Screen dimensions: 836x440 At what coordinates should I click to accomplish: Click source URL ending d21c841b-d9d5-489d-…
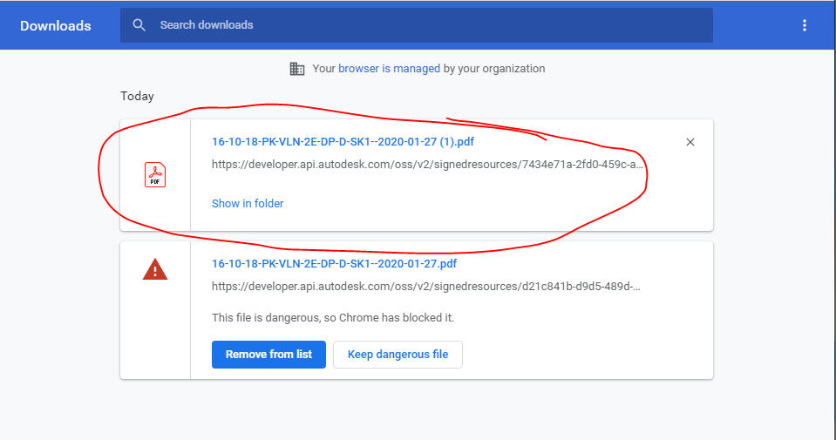point(425,287)
